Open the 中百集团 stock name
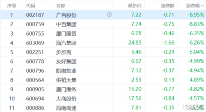The width and height of the screenshot is (206, 112). tap(66, 24)
